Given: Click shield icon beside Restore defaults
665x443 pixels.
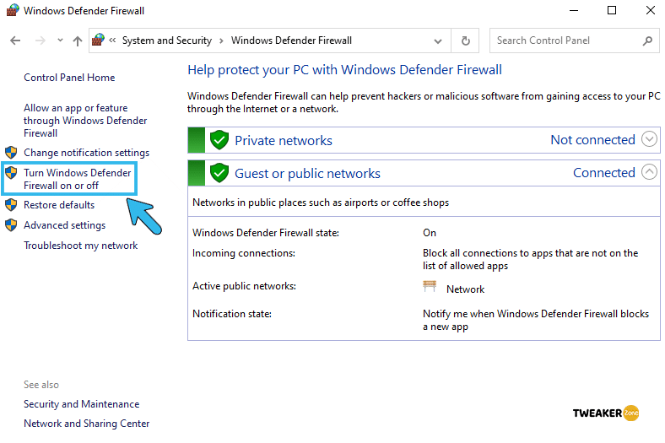Looking at the screenshot, I should (11, 205).
